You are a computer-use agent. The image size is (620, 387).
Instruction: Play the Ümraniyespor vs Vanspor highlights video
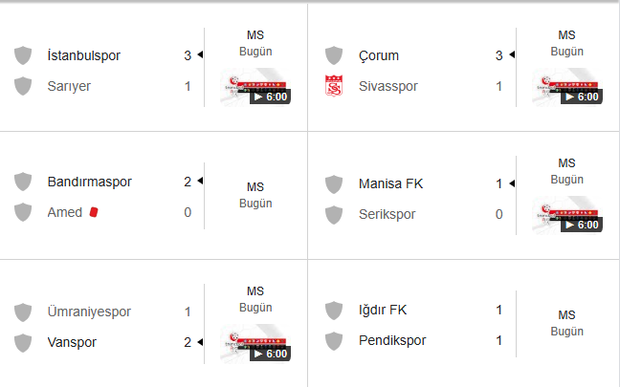(254, 344)
